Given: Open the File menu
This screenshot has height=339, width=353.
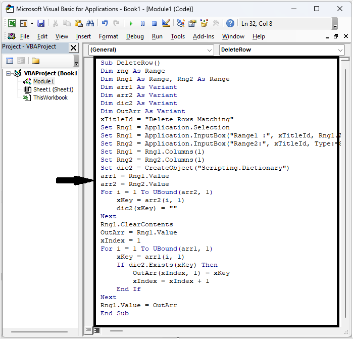Looking at the screenshot, I should click(25, 36).
